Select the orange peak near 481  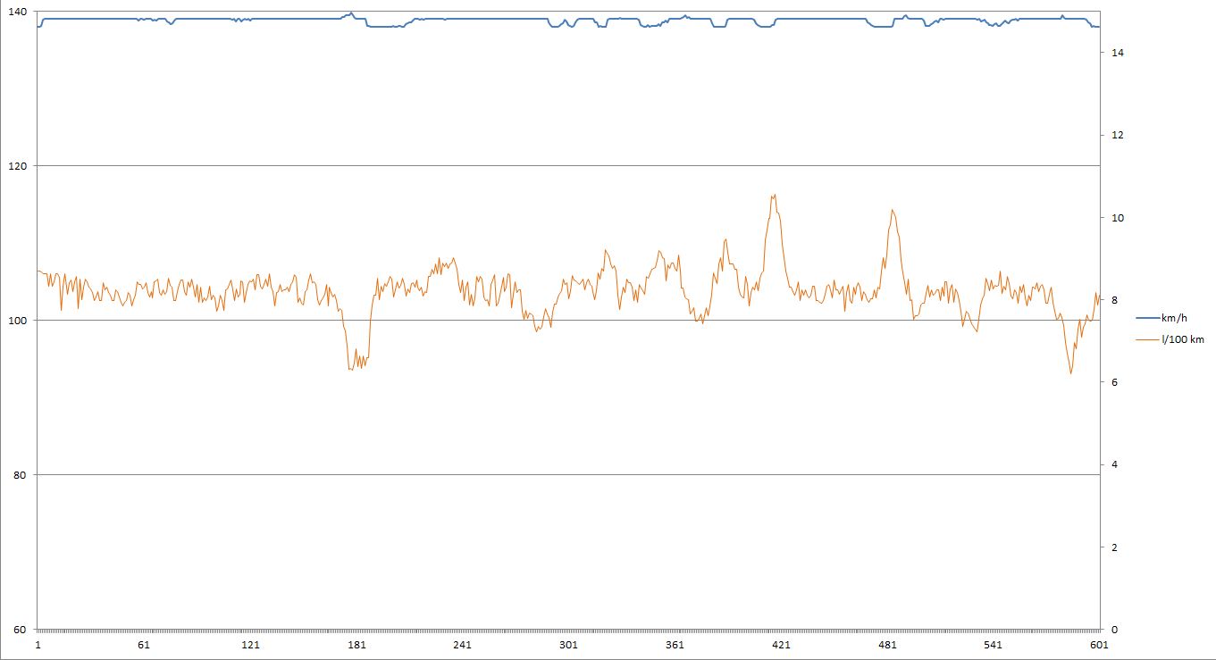(x=892, y=212)
